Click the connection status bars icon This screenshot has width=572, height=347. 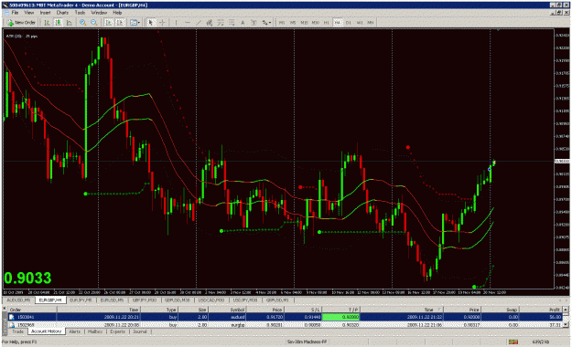coord(513,342)
